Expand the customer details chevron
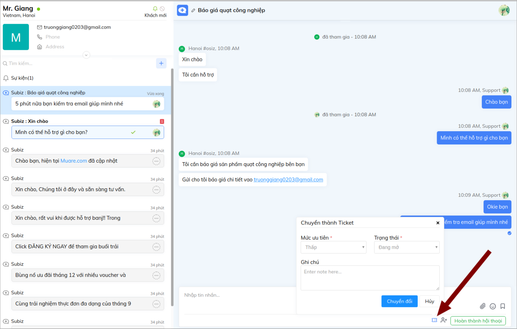 pos(86,55)
